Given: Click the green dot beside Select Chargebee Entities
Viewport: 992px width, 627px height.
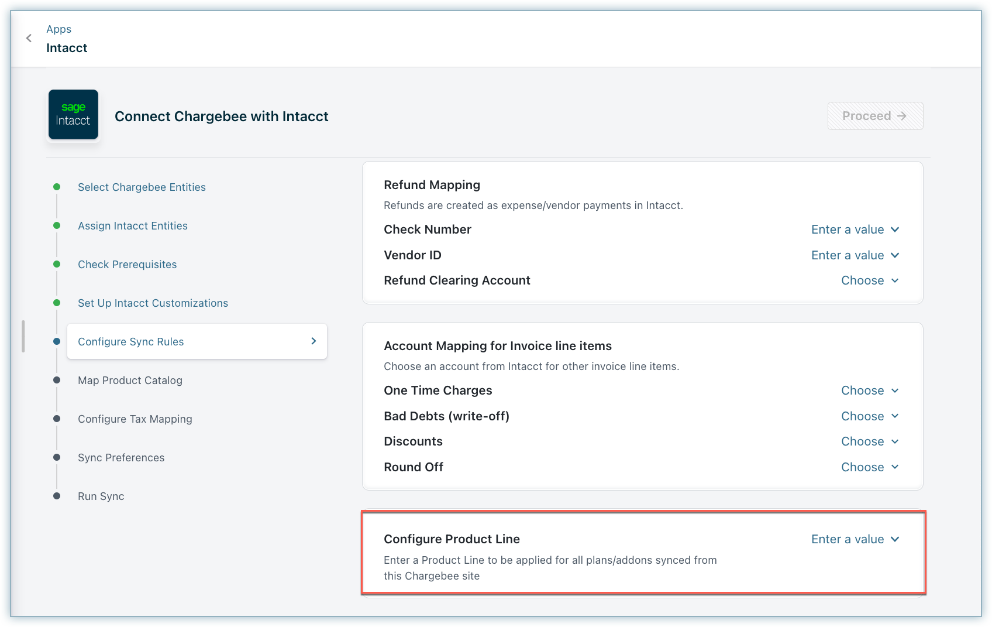Looking at the screenshot, I should 57,187.
